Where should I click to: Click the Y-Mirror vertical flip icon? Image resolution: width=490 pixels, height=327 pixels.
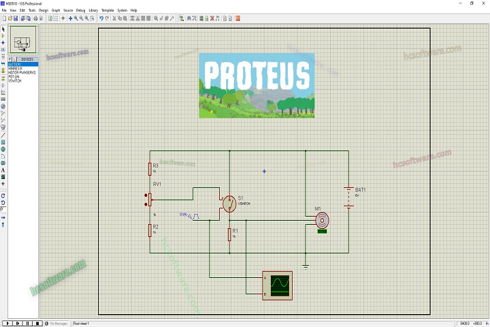pyautogui.click(x=3, y=225)
